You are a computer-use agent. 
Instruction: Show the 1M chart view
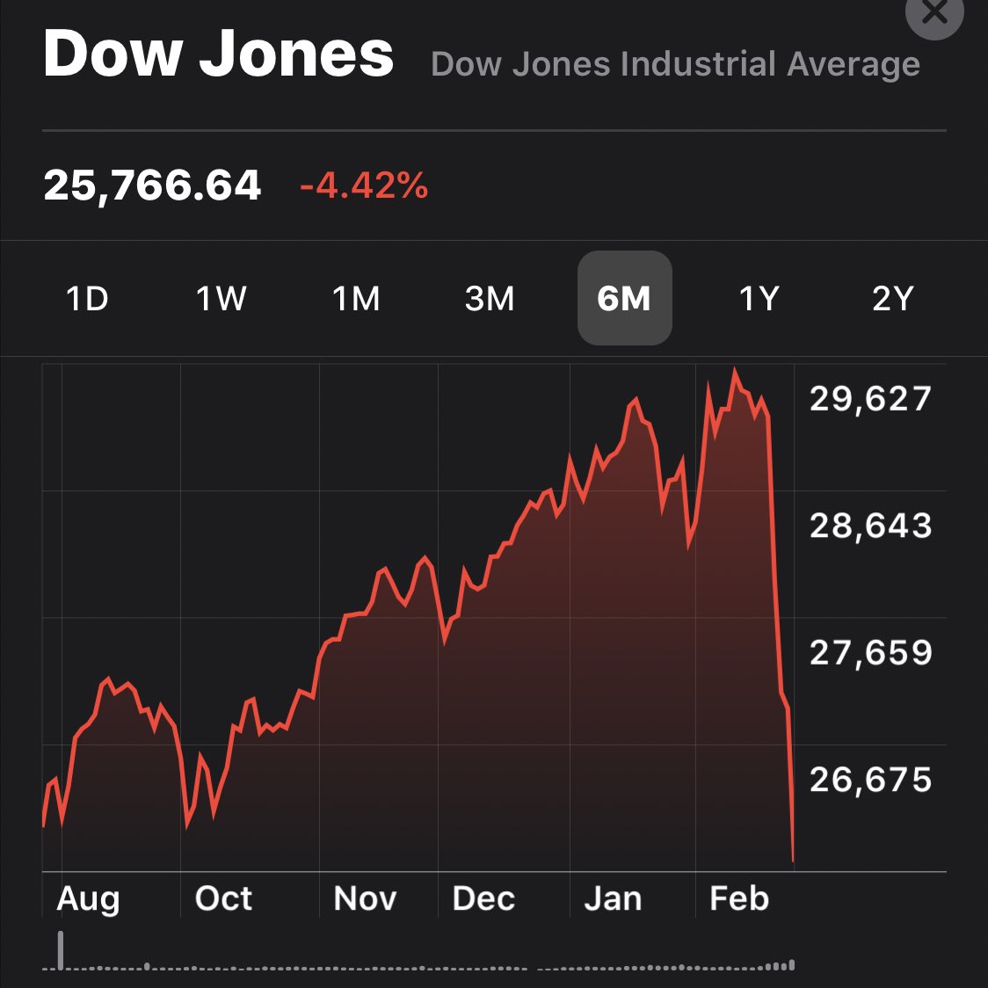point(356,299)
